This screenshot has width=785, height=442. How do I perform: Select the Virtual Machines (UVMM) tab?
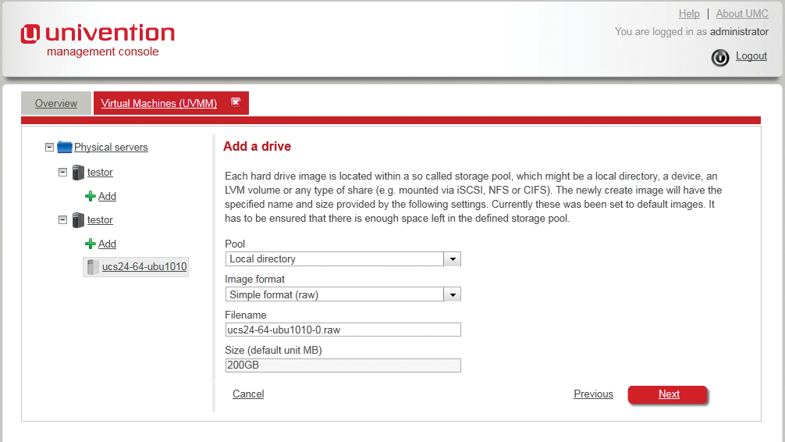pos(158,103)
